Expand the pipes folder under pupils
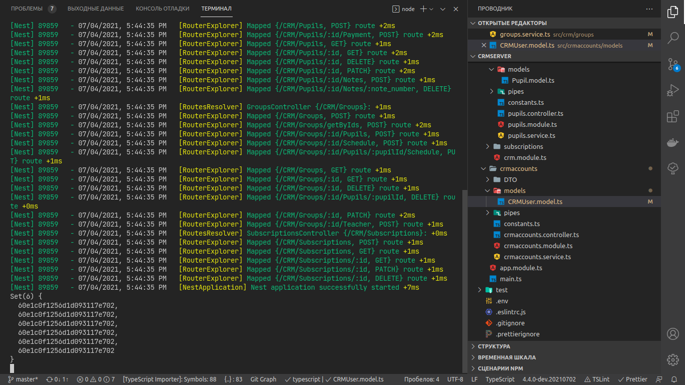685x385 pixels. coord(564,91)
